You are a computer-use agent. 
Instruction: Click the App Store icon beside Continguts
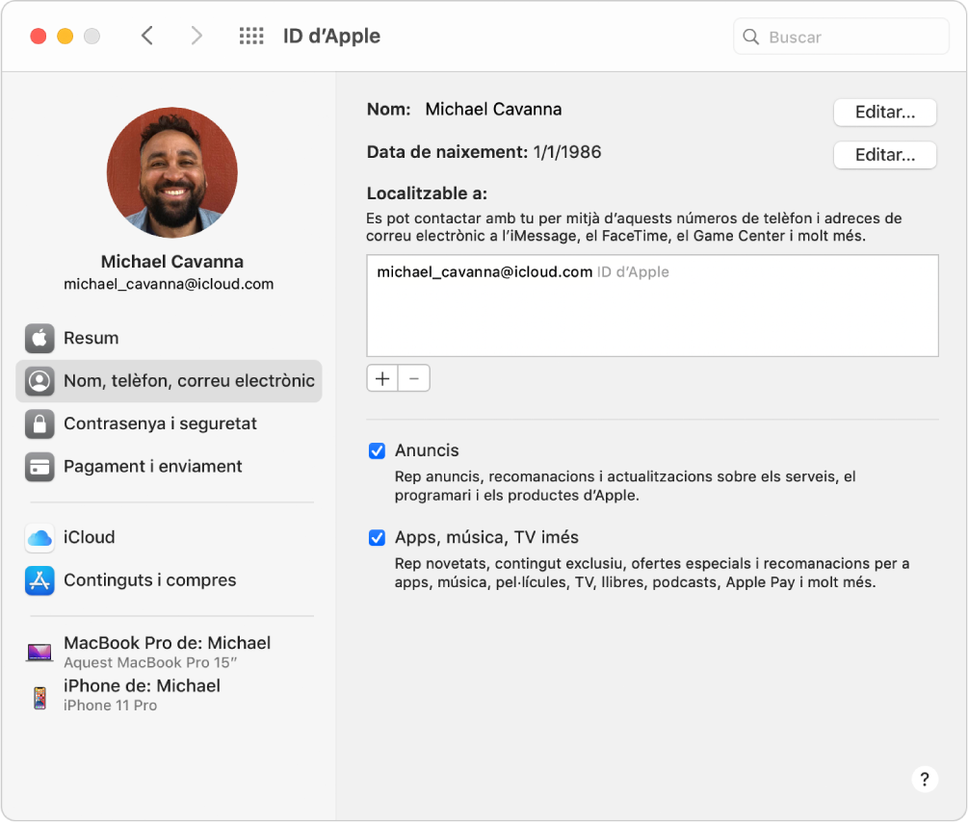pyautogui.click(x=39, y=580)
